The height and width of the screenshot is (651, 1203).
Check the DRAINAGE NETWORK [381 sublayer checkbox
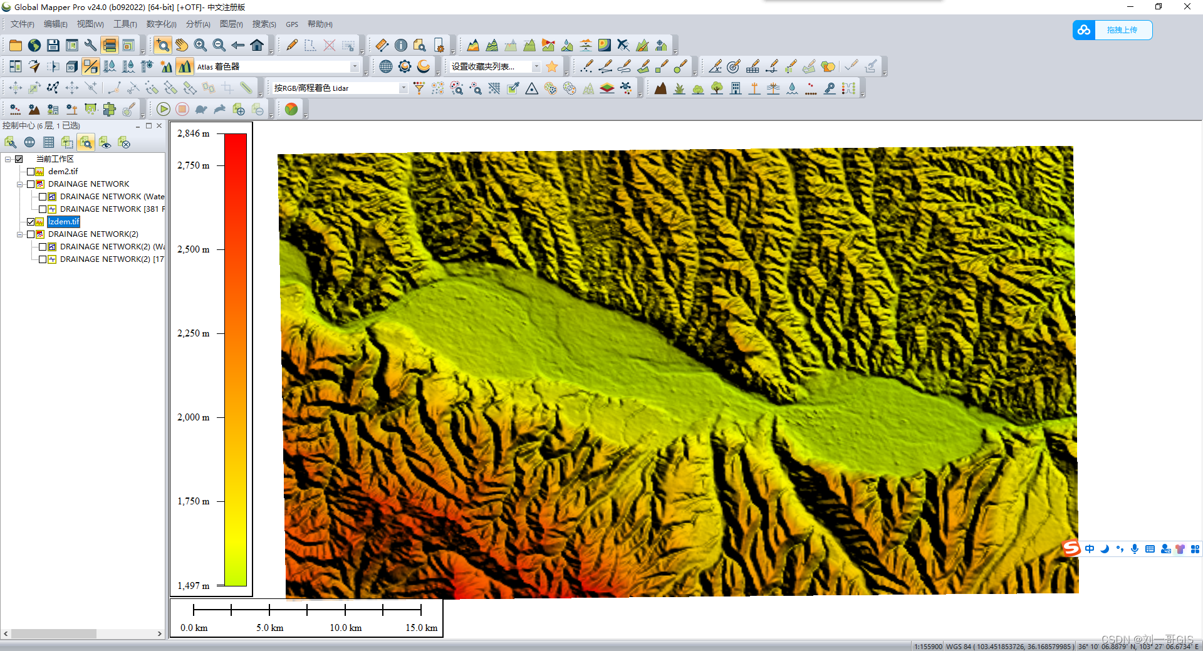43,209
